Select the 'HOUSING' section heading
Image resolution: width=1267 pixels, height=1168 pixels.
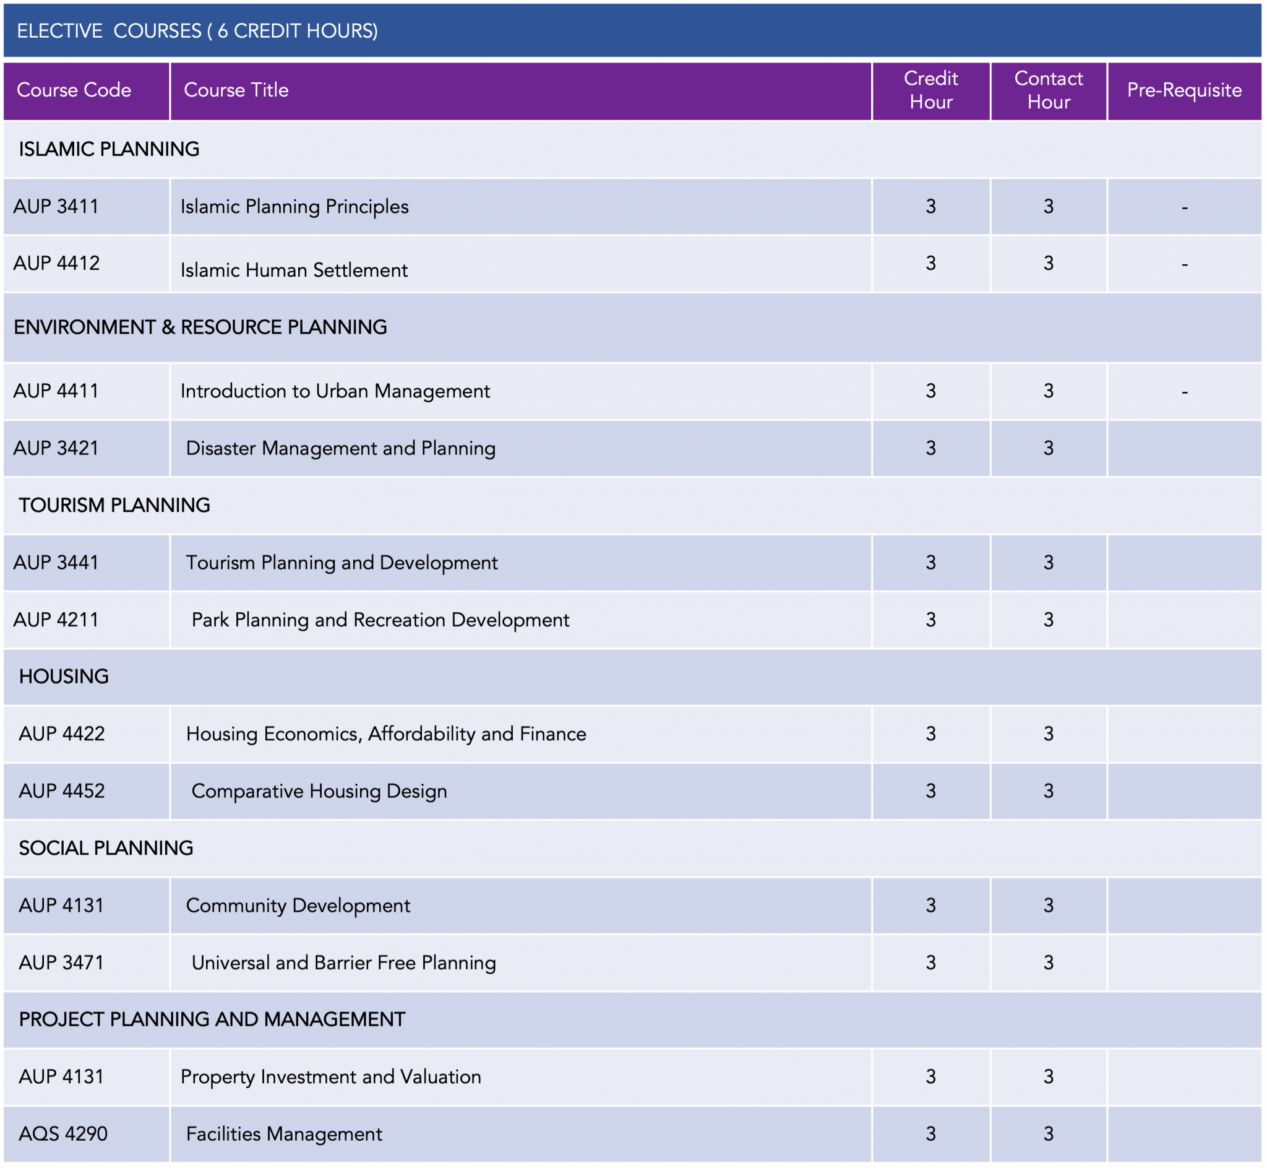64,677
